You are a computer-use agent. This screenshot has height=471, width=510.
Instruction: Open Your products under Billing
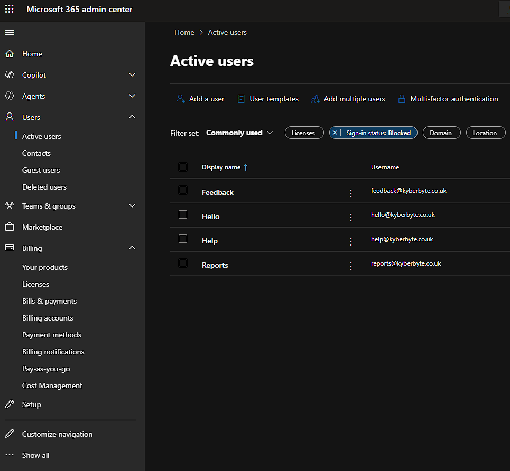click(x=45, y=267)
